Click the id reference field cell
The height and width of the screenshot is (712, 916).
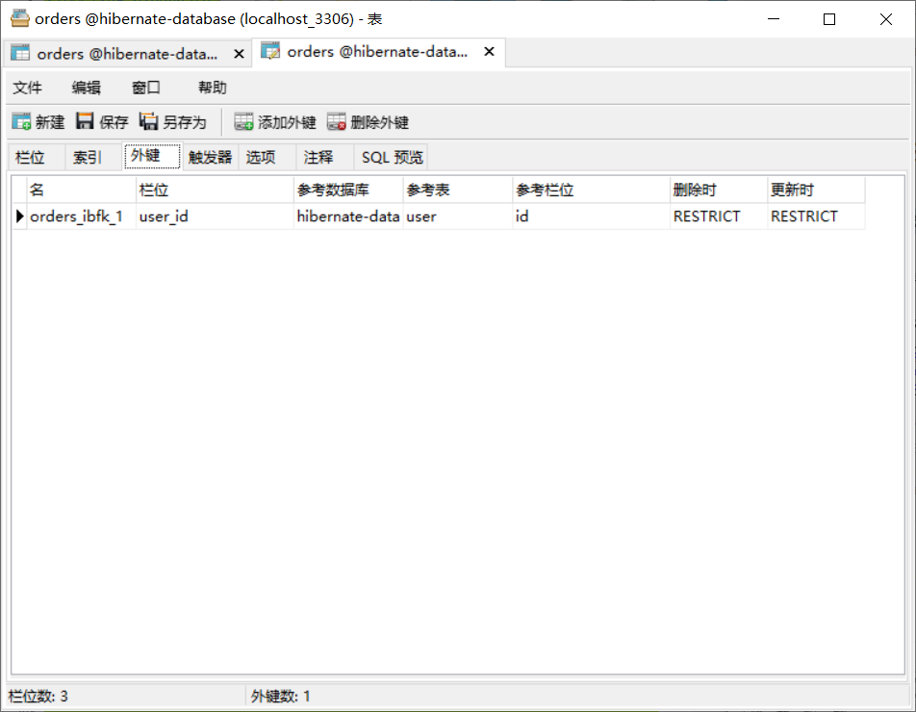tap(592, 216)
